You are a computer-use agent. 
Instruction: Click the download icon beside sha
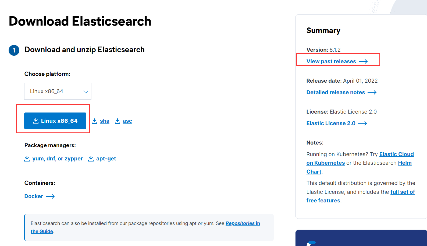click(94, 121)
